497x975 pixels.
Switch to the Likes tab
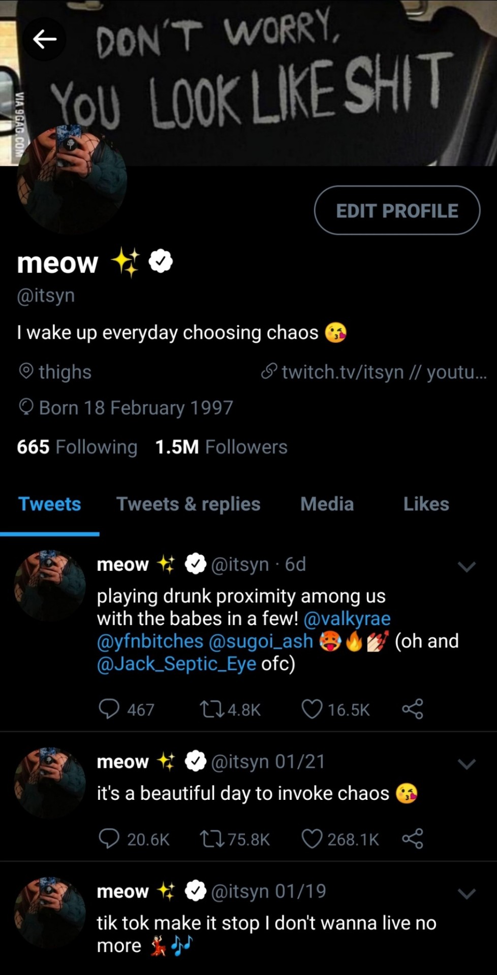tap(426, 504)
